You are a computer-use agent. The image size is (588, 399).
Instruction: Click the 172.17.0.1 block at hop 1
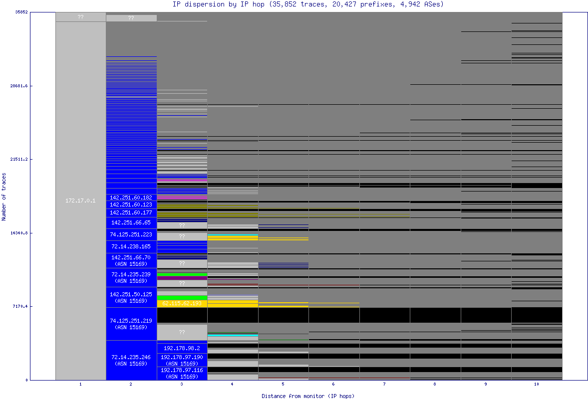pos(80,200)
